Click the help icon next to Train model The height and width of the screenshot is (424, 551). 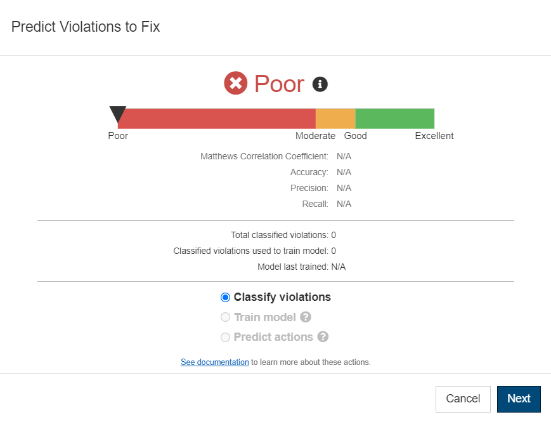[x=306, y=317]
